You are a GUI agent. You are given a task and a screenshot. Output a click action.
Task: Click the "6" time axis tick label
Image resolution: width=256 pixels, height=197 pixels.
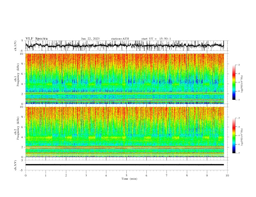pos(146,175)
